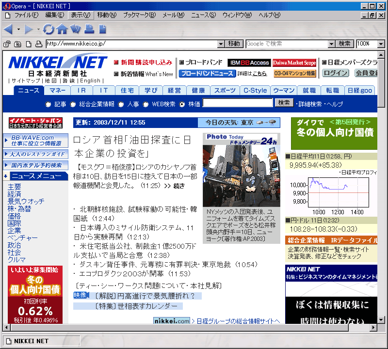388x349 pixels.
Task: Click the horizontal scrollbar thumb
Action: [179, 328]
